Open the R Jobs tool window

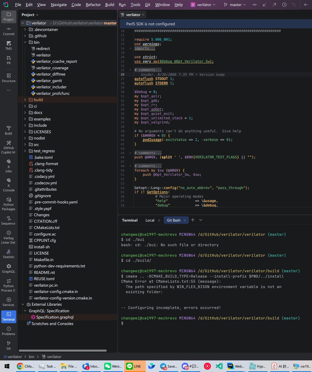pos(9,166)
